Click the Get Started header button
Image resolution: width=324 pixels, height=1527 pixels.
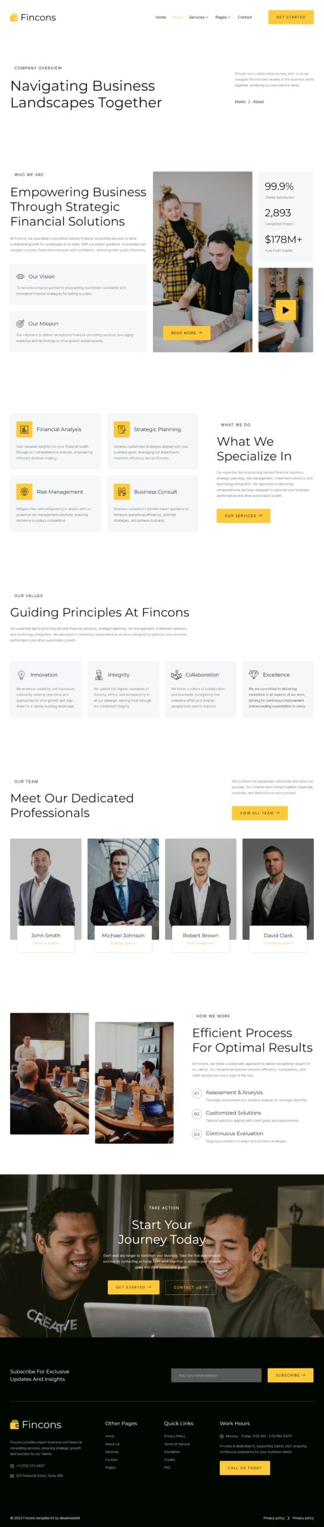(x=291, y=17)
